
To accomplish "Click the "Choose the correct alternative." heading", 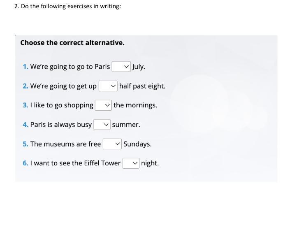I will coord(72,43).
